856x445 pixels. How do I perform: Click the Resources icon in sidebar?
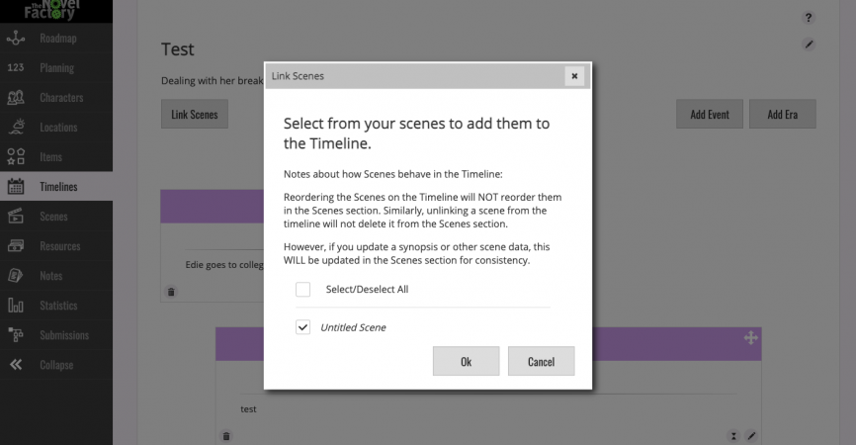[x=16, y=245]
